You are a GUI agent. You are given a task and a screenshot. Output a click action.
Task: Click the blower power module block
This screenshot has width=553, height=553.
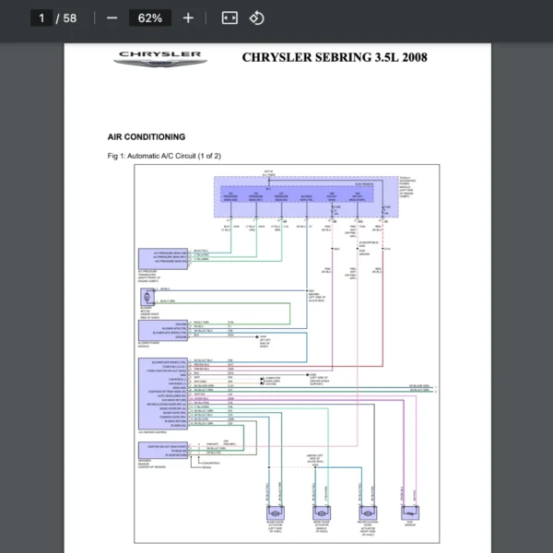coord(163,329)
